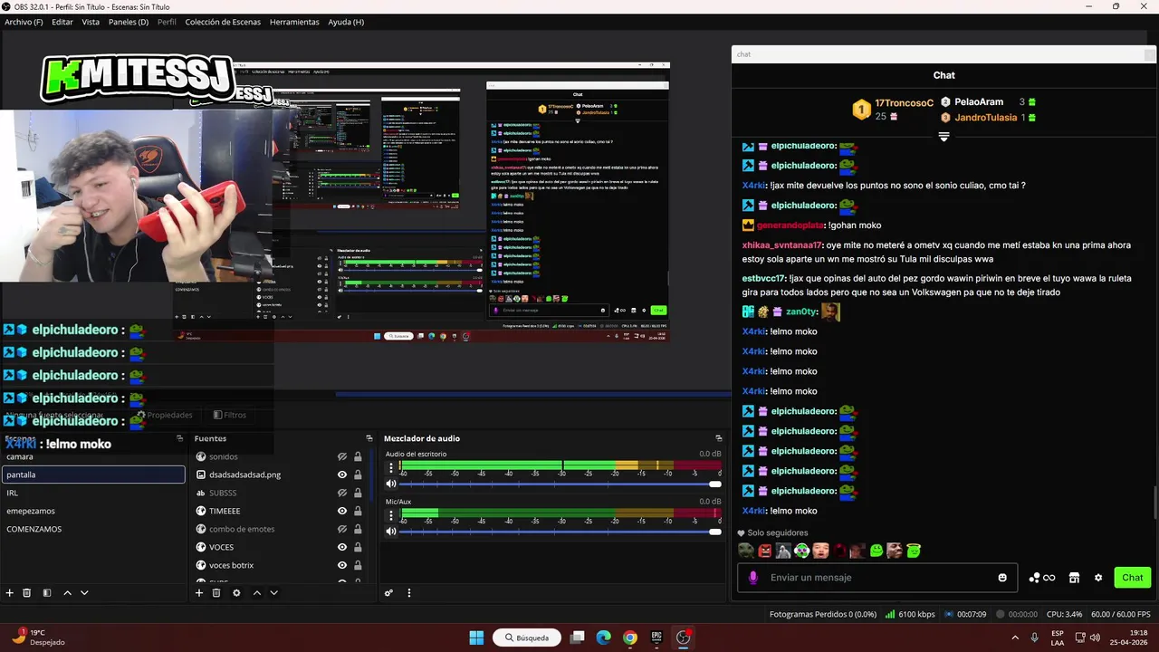Image resolution: width=1159 pixels, height=652 pixels.
Task: Open 17TroncosoC profile in leaderboard
Action: point(904,103)
